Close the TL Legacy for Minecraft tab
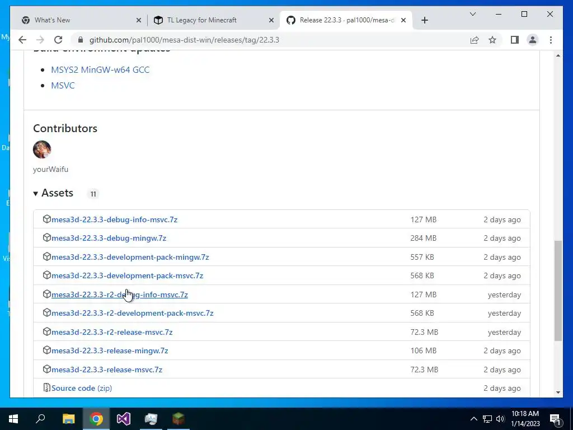Screen dimensions: 573x430 tap(271, 20)
